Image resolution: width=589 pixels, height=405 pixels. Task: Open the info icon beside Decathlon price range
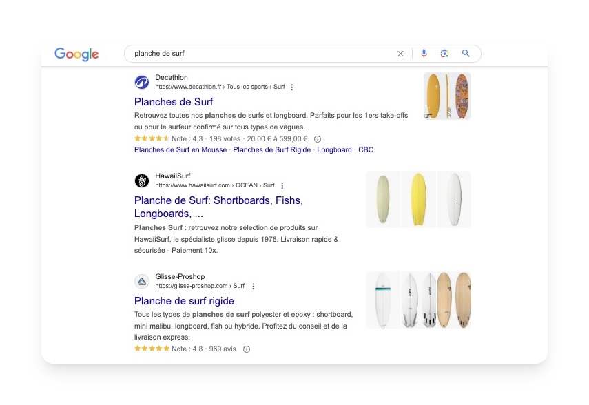coord(318,139)
